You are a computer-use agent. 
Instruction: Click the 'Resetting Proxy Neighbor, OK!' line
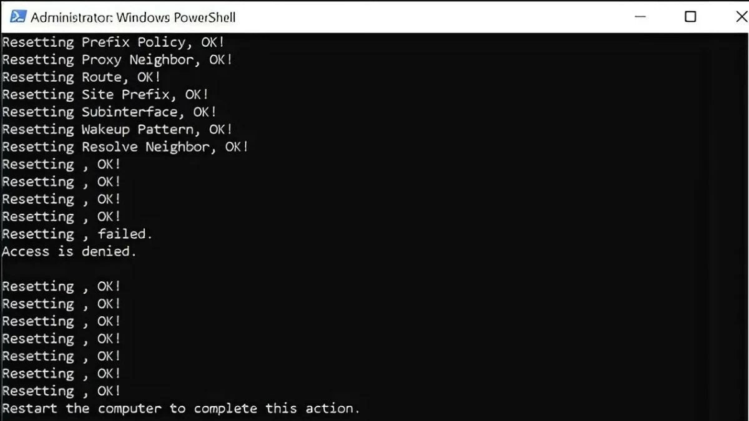click(117, 60)
